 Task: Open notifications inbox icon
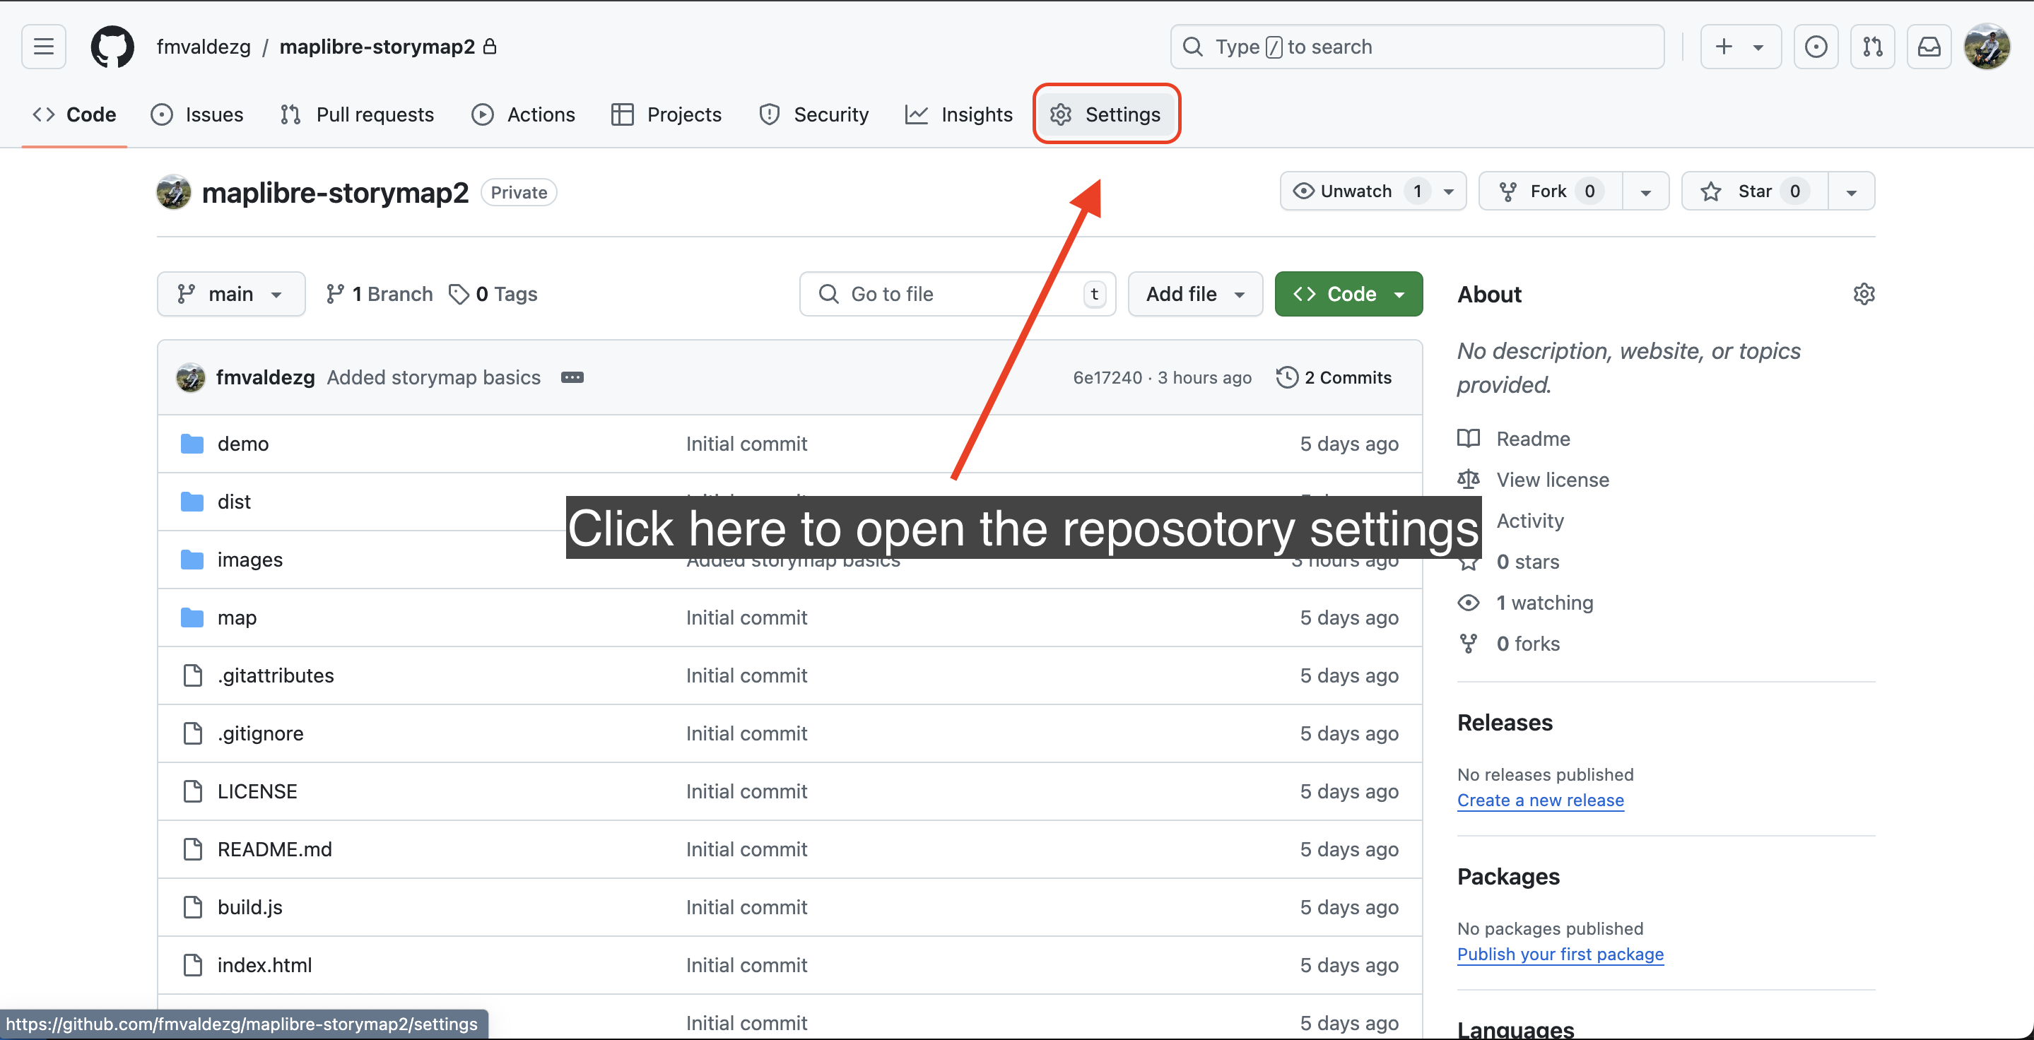(1929, 47)
